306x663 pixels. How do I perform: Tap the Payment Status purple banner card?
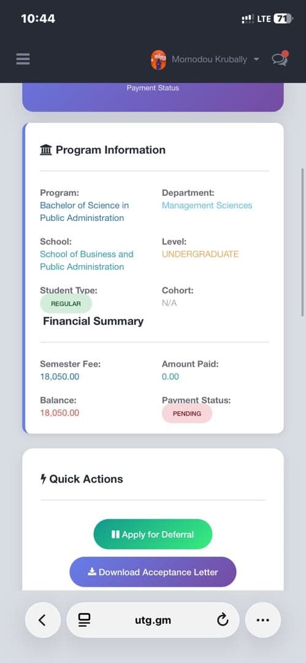pyautogui.click(x=153, y=97)
